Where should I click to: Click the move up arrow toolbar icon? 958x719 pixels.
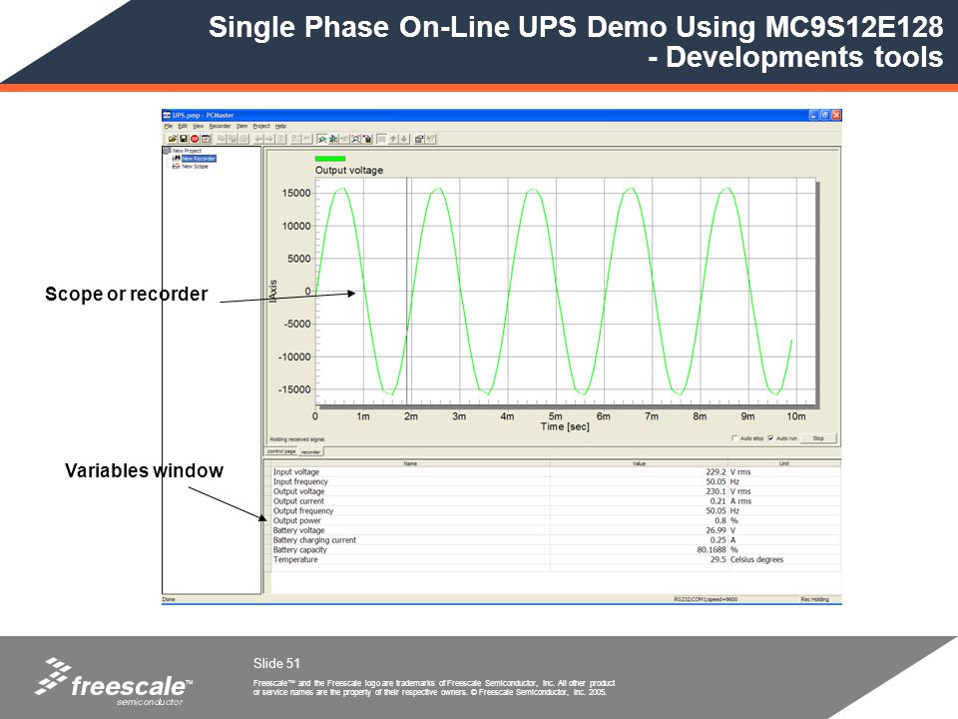pos(393,139)
